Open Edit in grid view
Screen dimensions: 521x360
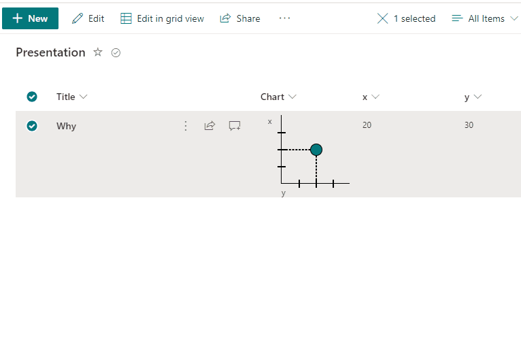162,18
